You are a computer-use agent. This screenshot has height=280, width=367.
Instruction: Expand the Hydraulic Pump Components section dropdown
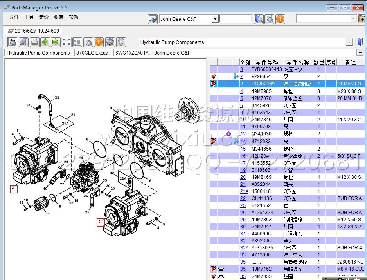349,42
